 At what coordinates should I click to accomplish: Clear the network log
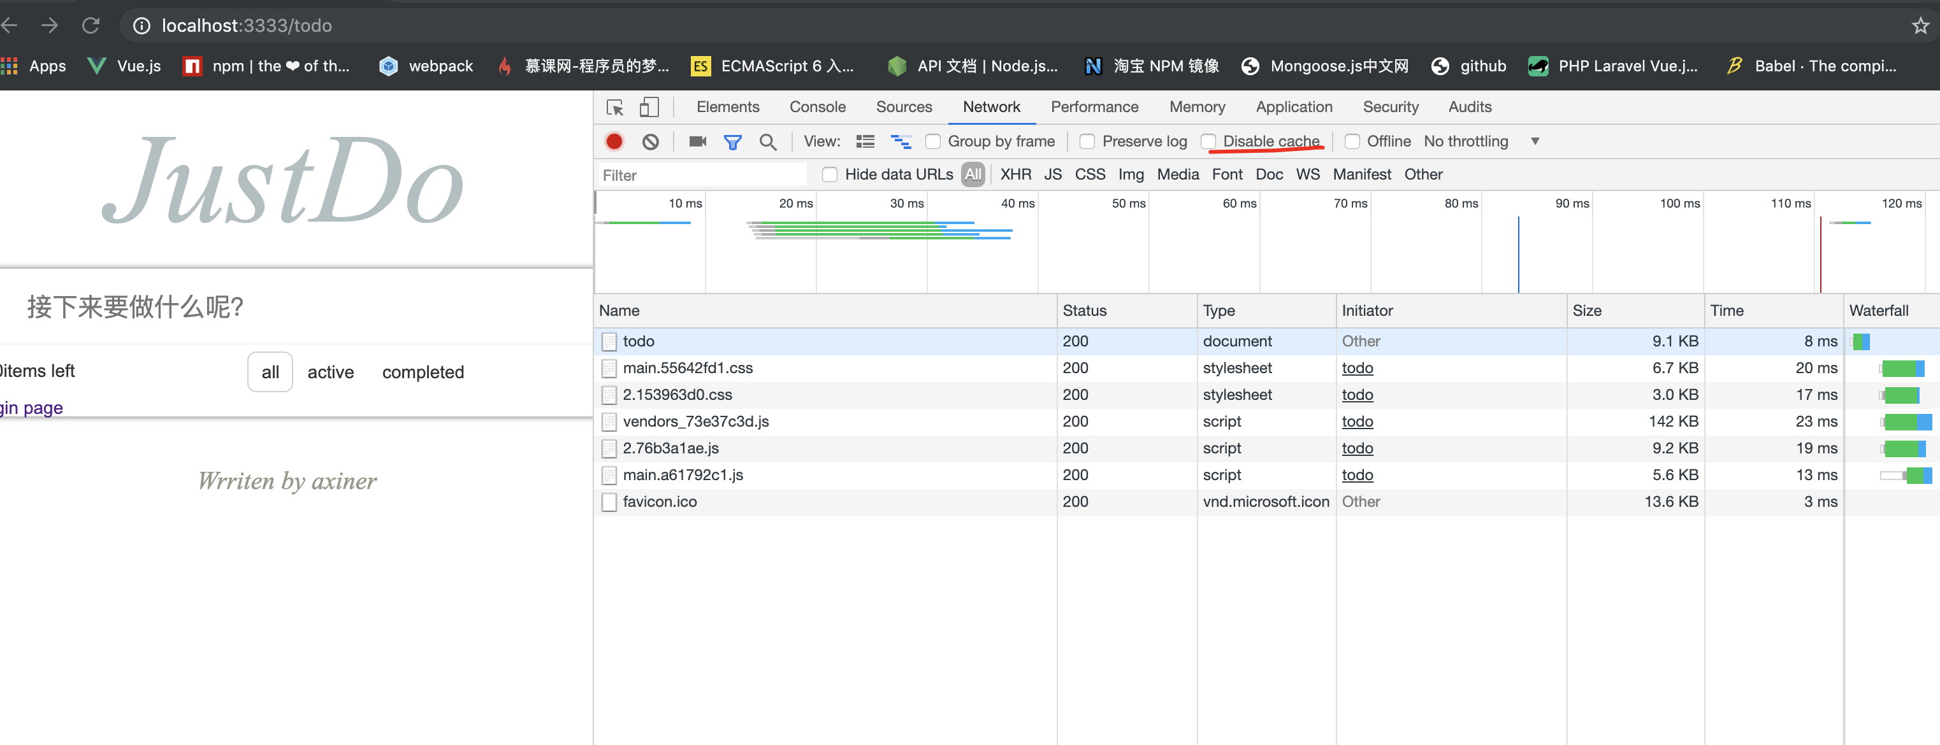click(651, 141)
